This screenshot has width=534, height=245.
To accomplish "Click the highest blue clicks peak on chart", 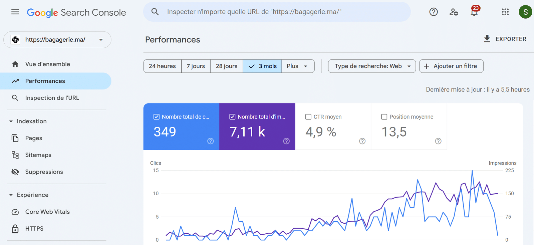I will point(472,171).
